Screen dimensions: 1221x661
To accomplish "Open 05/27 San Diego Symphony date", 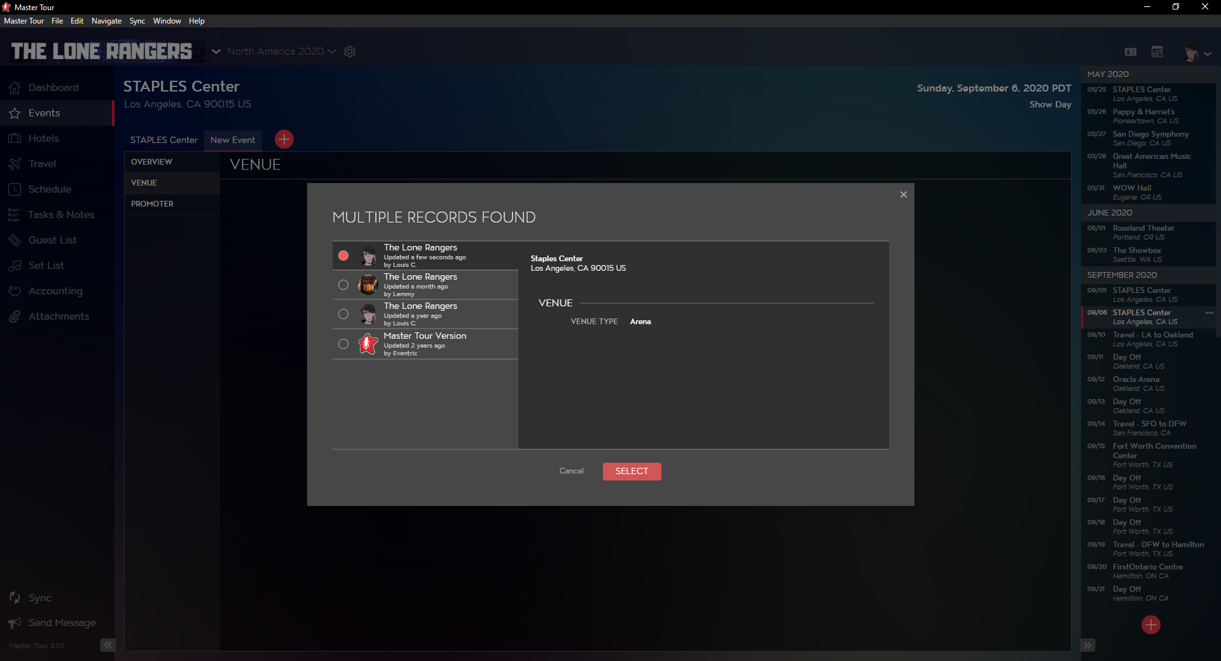I will (x=1148, y=139).
